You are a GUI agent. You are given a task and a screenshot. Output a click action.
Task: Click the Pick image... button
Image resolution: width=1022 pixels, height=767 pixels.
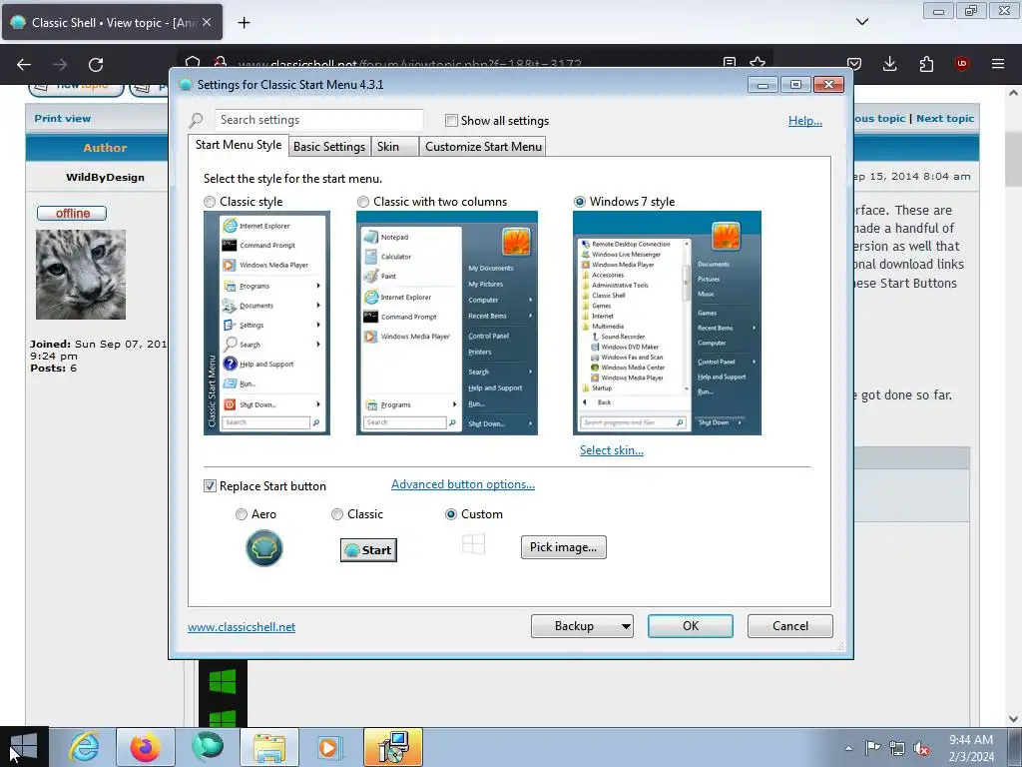coord(563,547)
